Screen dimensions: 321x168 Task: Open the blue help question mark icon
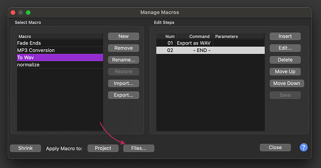pyautogui.click(x=304, y=148)
